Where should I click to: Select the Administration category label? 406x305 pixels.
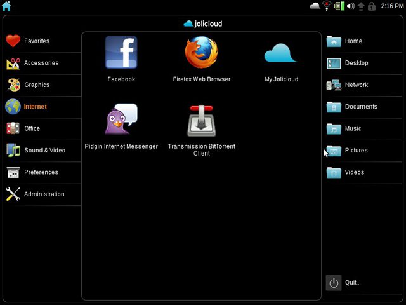pyautogui.click(x=44, y=194)
